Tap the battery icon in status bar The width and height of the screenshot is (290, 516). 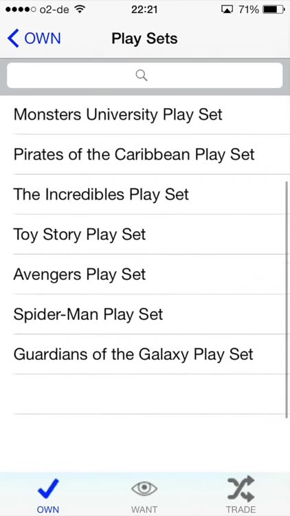coord(274,10)
